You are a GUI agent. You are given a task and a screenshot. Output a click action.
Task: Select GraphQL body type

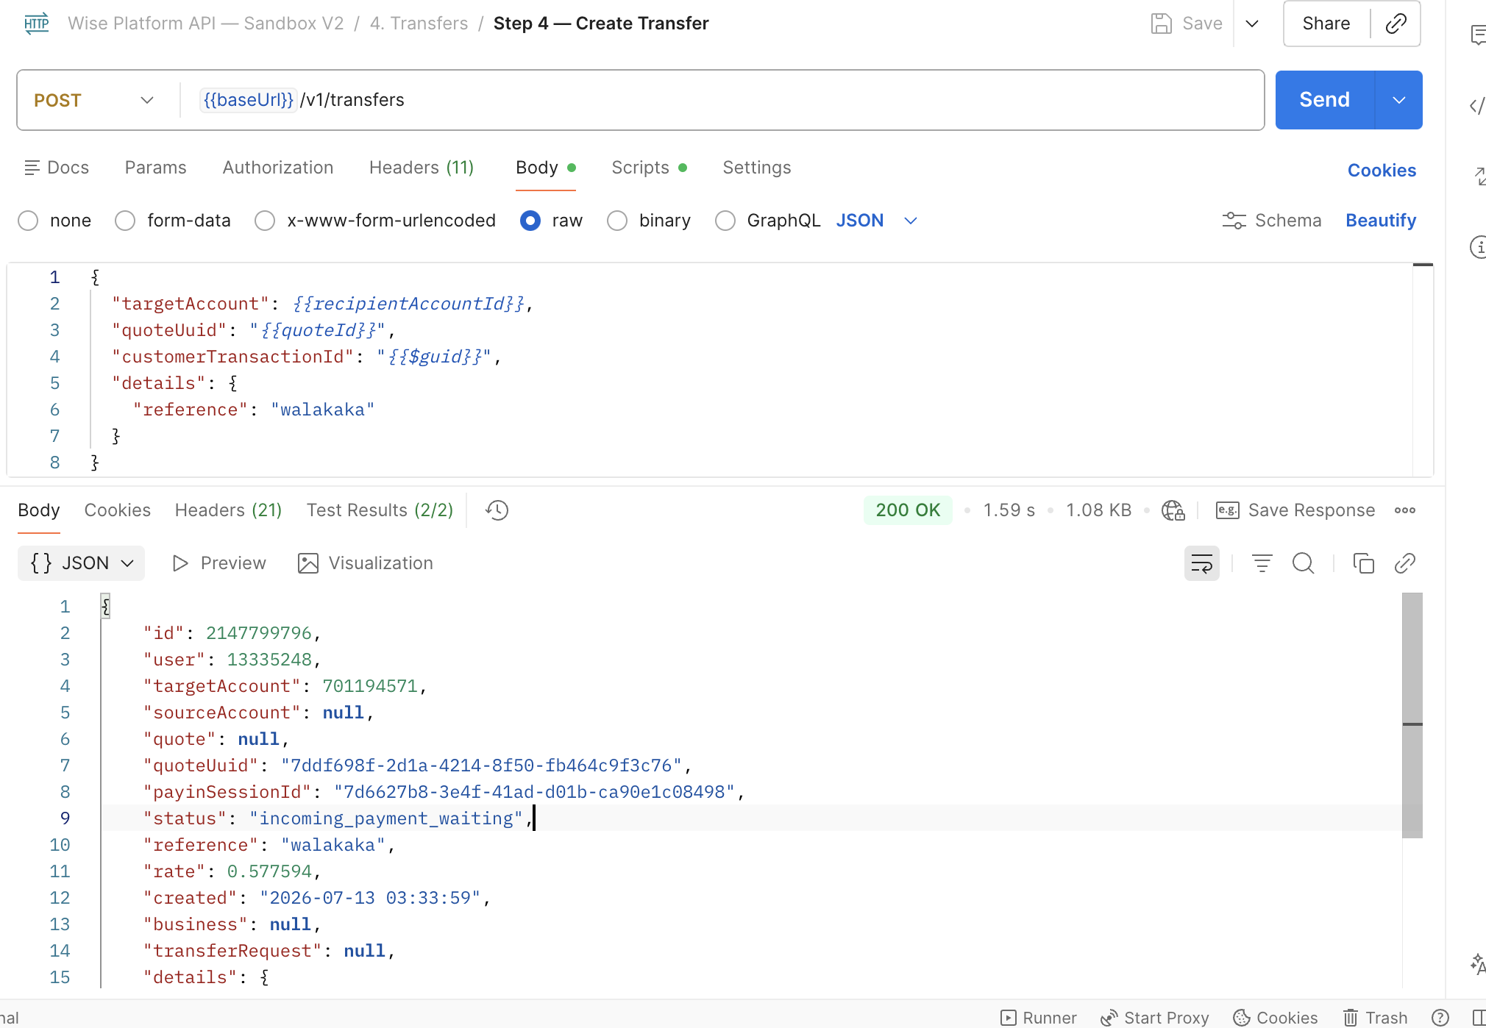[725, 221]
